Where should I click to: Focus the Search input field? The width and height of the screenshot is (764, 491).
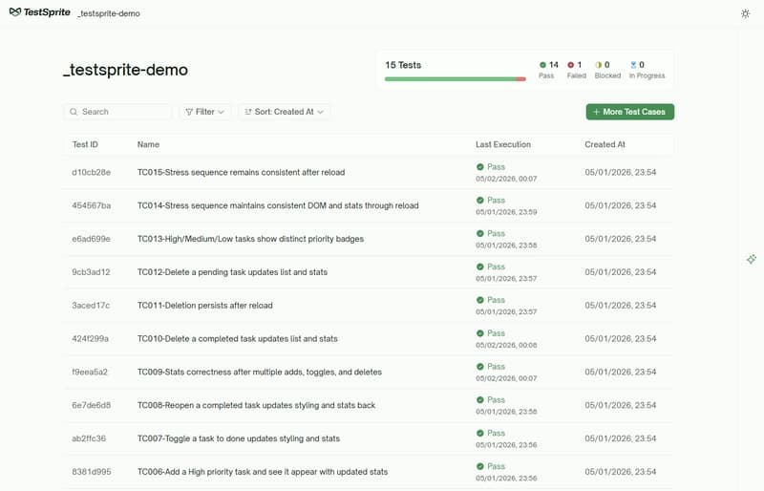click(117, 112)
